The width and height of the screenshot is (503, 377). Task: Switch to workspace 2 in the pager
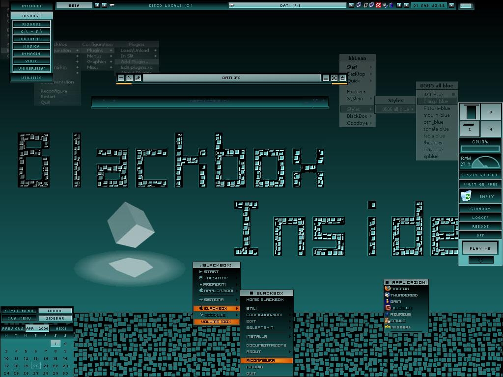coord(470,129)
